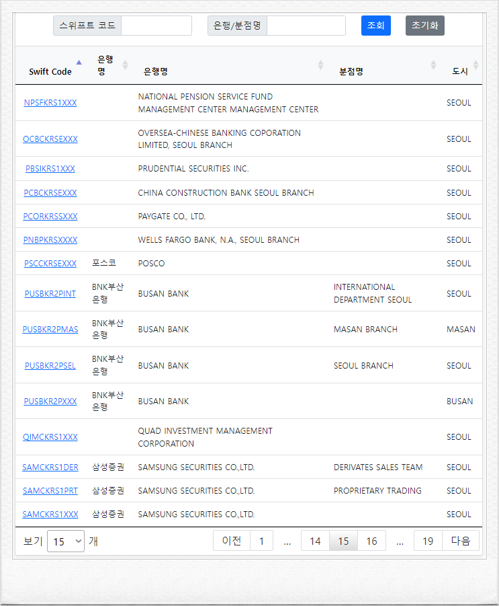This screenshot has height=606, width=499.
Task: Open the PNBPKRSXXXX link
Action: 50,240
